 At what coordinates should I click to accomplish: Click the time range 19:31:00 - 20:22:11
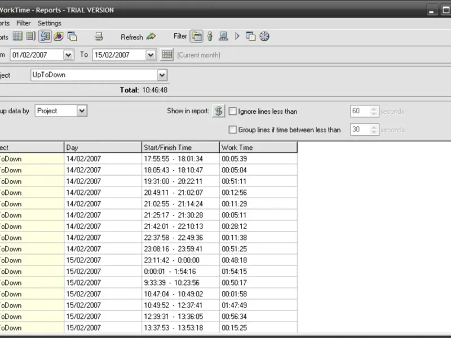click(x=173, y=181)
